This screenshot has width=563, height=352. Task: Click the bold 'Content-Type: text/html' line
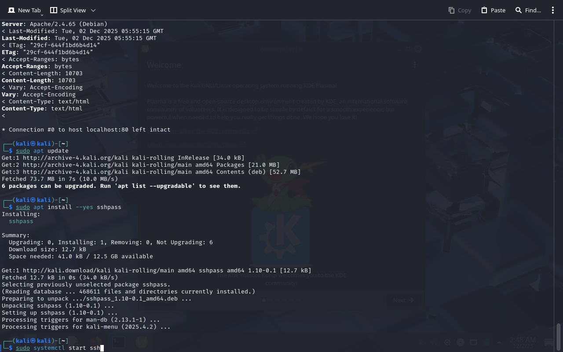pyautogui.click(x=42, y=109)
